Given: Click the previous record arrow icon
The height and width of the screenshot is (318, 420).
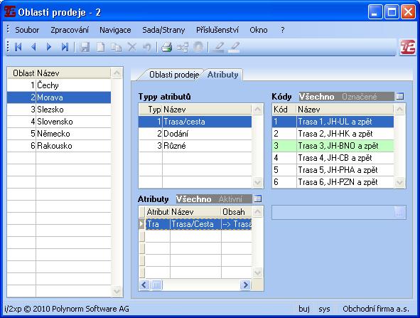Looking at the screenshot, I should [x=33, y=47].
